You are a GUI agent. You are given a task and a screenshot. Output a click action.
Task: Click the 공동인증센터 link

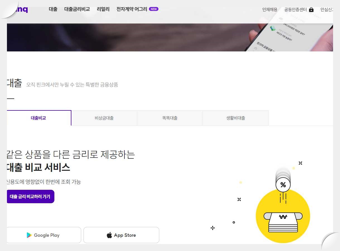(x=296, y=9)
